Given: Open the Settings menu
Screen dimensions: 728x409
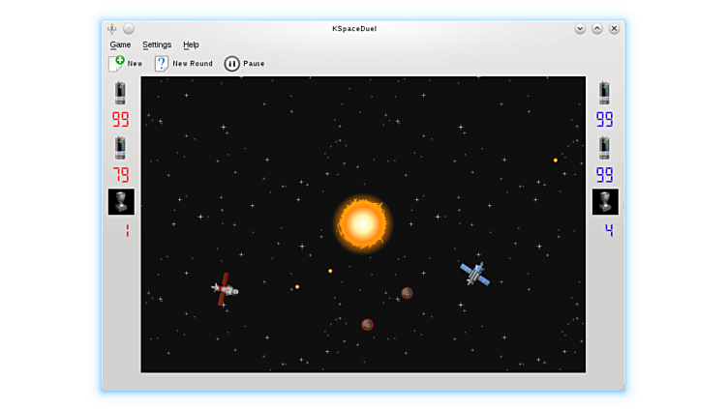Looking at the screenshot, I should 157,44.
